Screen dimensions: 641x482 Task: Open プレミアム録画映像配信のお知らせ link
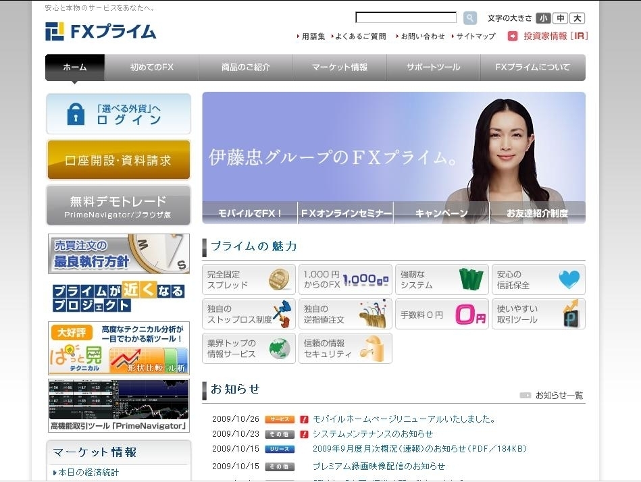point(379,466)
